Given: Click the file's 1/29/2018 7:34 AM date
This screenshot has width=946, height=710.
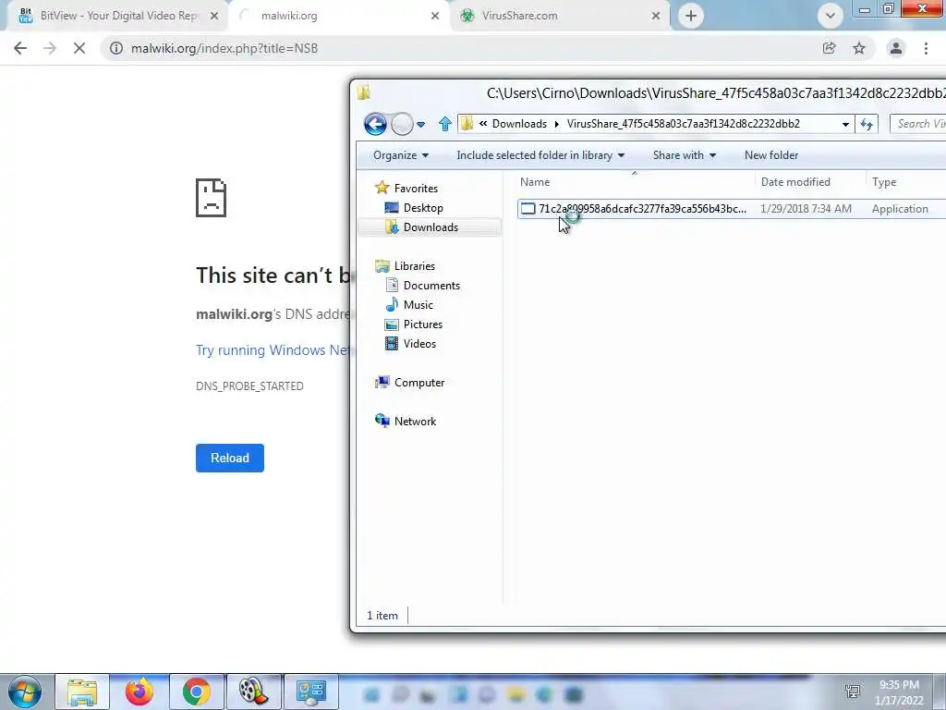Looking at the screenshot, I should [806, 209].
